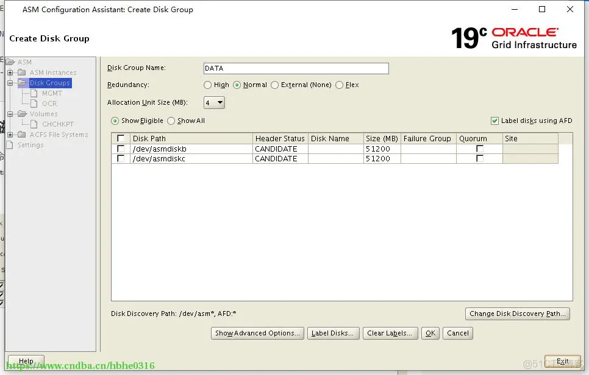Image resolution: width=589 pixels, height=375 pixels.
Task: Click the Volumes folder icon
Action: (22, 114)
